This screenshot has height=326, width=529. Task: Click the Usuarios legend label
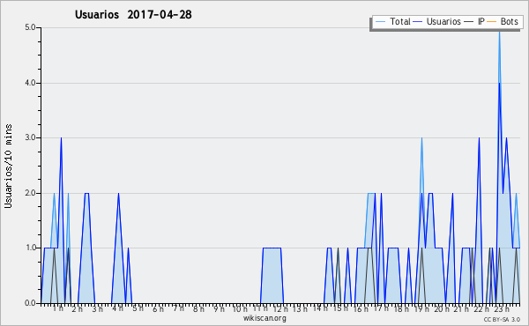click(443, 21)
